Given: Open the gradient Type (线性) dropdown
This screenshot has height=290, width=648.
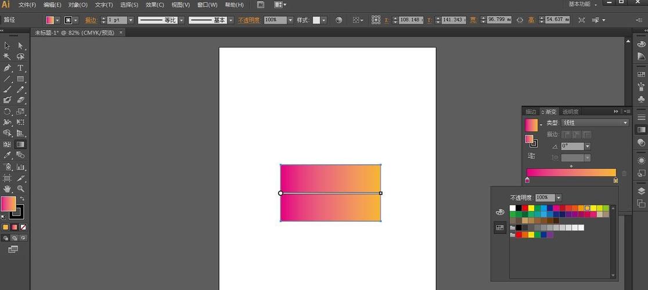Looking at the screenshot, I should pos(595,122).
